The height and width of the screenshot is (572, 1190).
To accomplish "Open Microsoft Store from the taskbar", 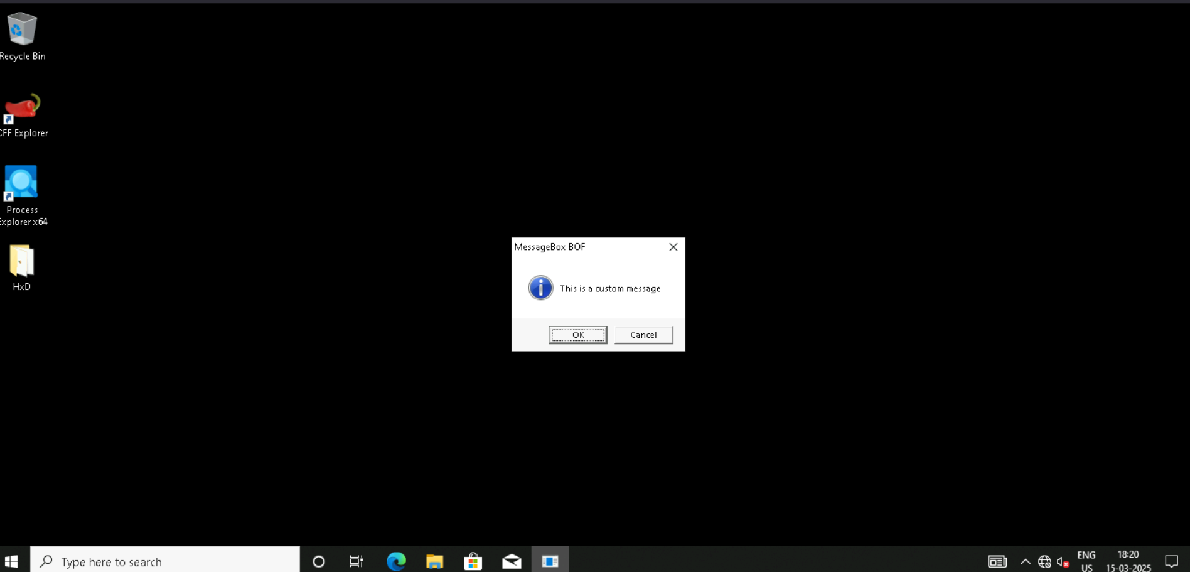I will tap(473, 561).
